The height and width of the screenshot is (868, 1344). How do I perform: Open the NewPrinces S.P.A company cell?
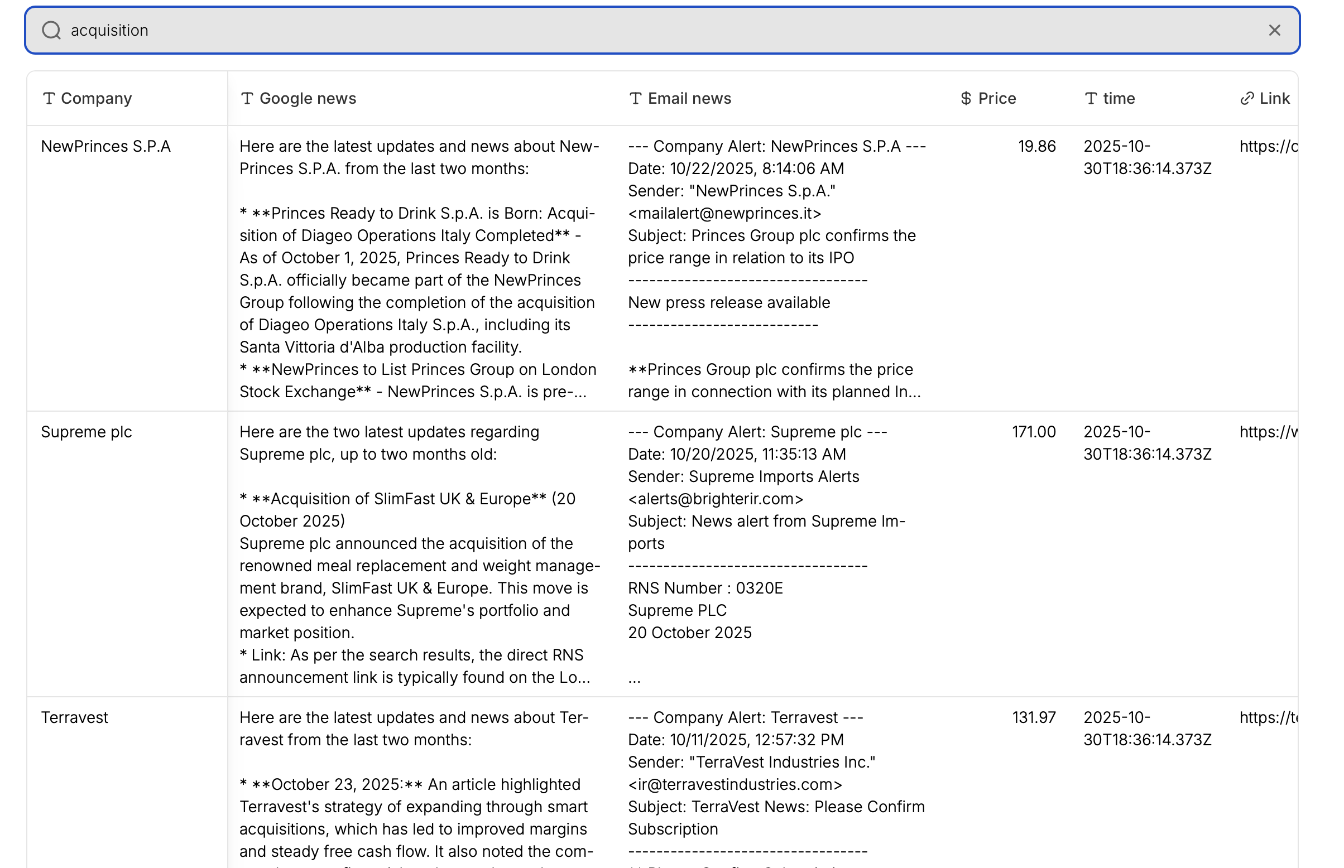(x=106, y=147)
